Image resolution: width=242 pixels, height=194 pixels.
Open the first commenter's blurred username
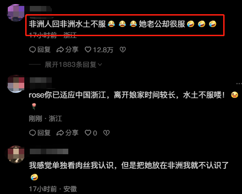click(40, 9)
